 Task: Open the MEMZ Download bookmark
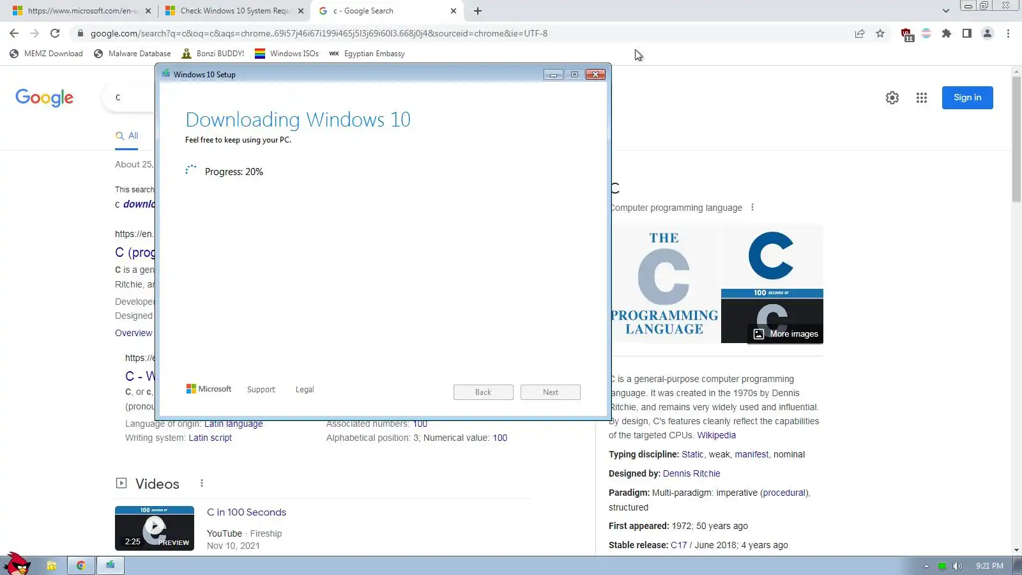coord(46,54)
